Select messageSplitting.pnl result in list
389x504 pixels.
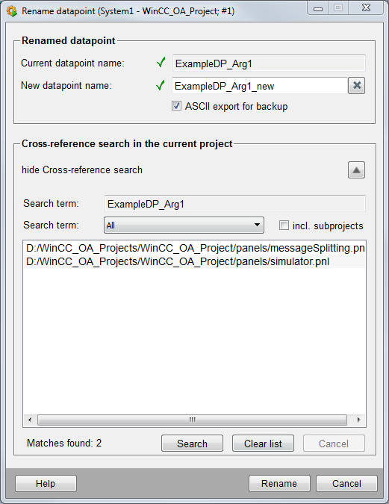click(194, 248)
